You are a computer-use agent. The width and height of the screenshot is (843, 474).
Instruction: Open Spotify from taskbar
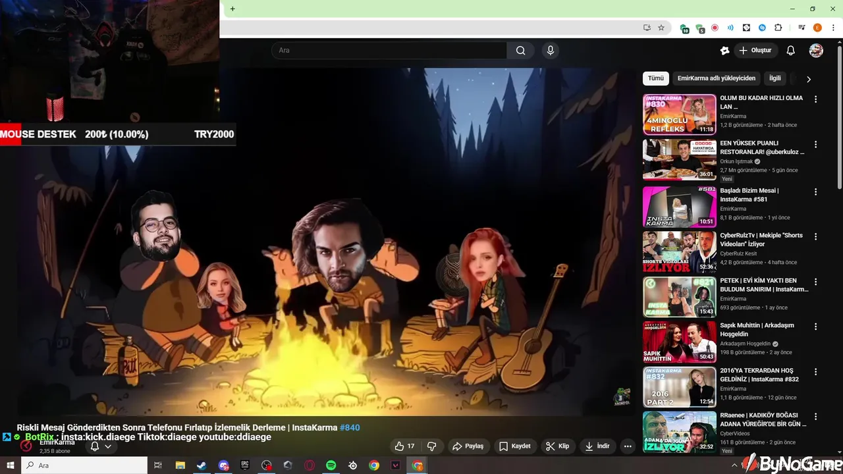click(x=331, y=465)
